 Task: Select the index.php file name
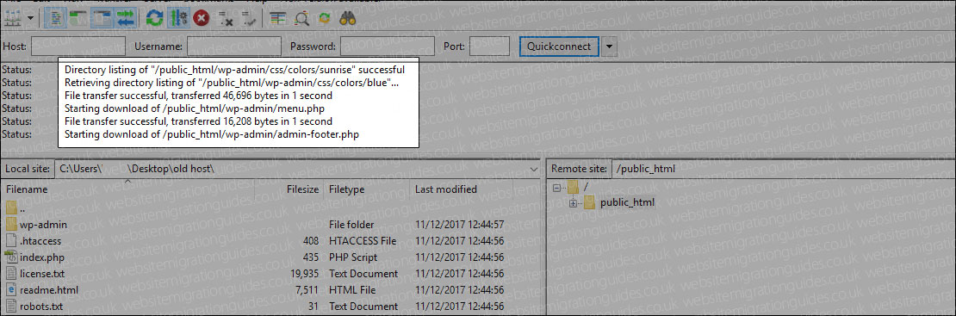[x=41, y=257]
